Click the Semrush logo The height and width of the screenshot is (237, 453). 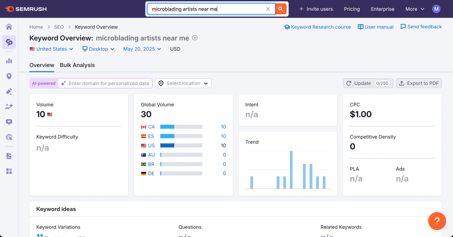click(x=26, y=9)
